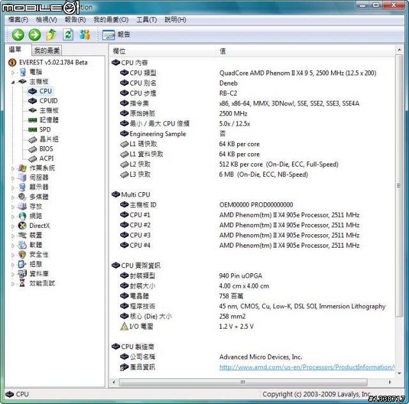Open the 說明(H) menu
The height and width of the screenshot is (404, 409).
click(x=175, y=20)
